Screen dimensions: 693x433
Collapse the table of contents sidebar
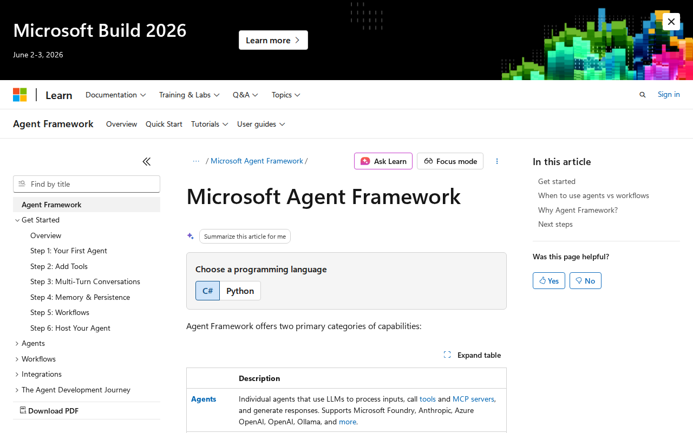point(146,162)
